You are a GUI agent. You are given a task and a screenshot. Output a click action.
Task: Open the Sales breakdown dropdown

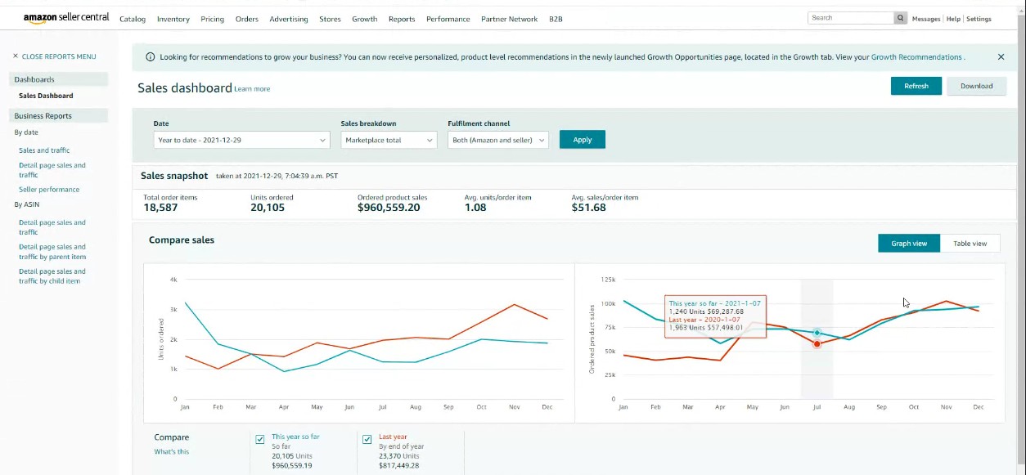tap(389, 140)
